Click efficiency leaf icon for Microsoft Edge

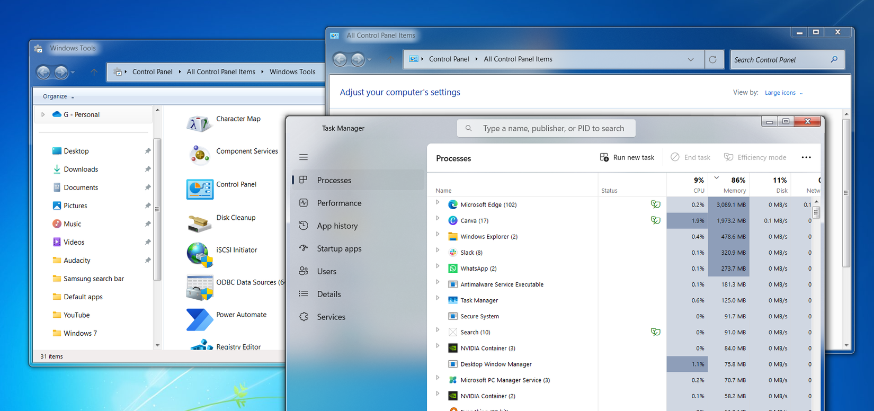tap(656, 204)
